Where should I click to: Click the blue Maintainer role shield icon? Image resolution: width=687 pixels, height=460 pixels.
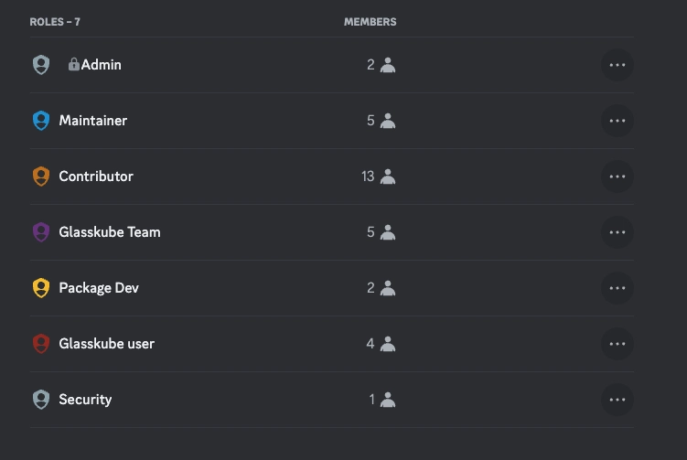pos(41,121)
